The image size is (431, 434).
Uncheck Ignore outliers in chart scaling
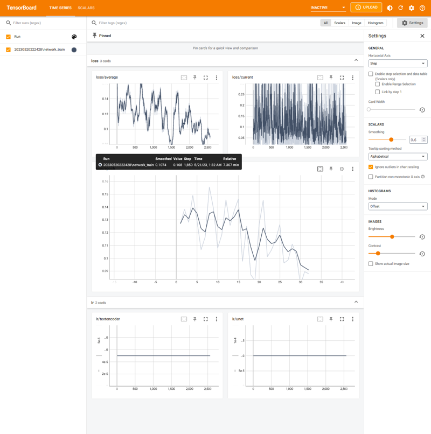[x=371, y=167]
